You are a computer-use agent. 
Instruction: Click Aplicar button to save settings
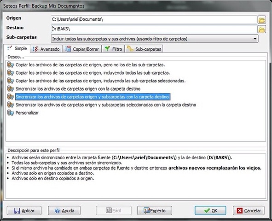click(x=24, y=210)
